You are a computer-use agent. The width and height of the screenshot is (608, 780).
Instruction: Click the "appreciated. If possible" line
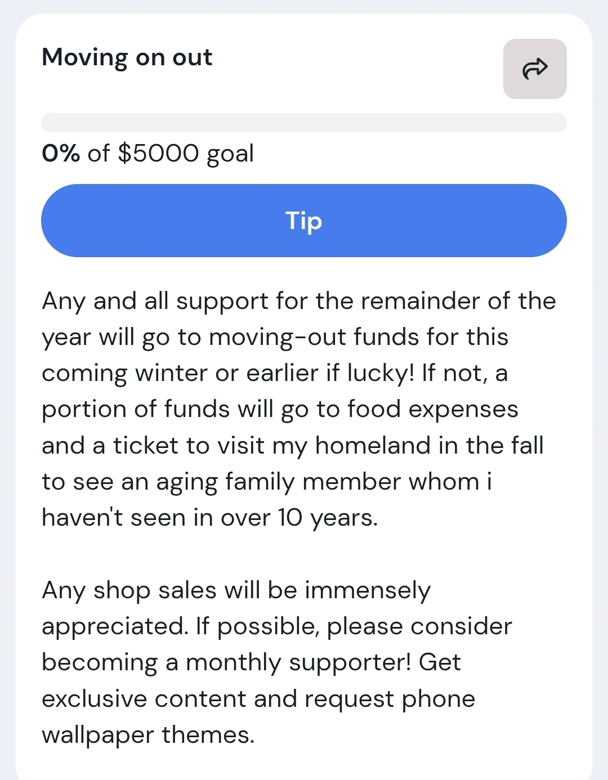(x=277, y=626)
